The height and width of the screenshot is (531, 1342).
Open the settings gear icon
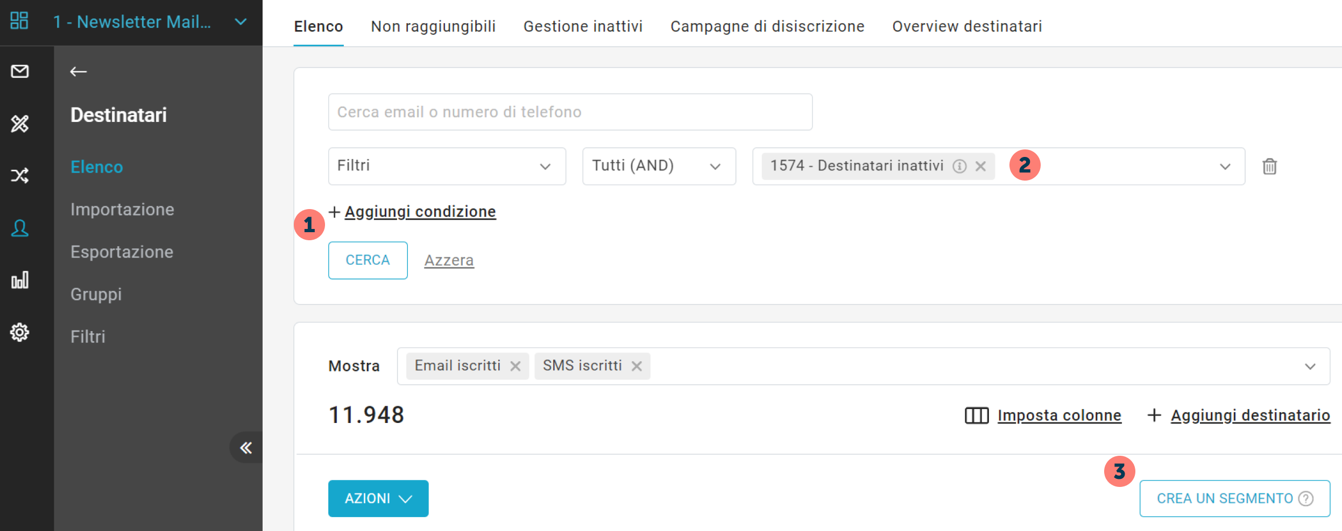19,332
